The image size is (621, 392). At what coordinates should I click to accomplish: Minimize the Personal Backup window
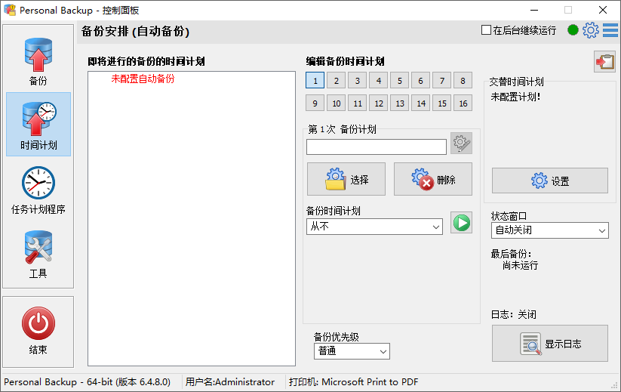[534, 10]
